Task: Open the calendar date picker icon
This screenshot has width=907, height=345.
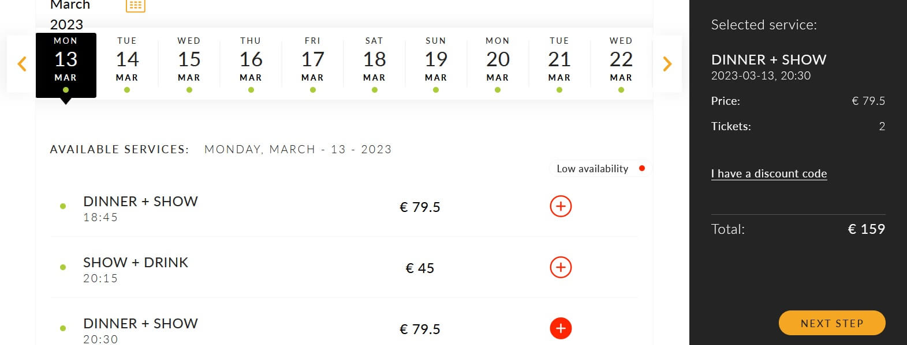Action: (135, 6)
